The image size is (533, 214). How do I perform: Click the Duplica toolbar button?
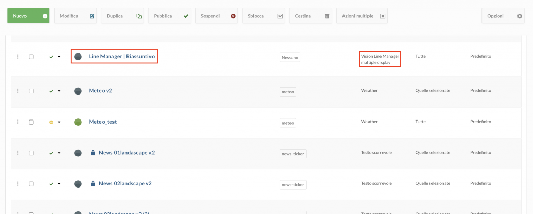point(122,16)
